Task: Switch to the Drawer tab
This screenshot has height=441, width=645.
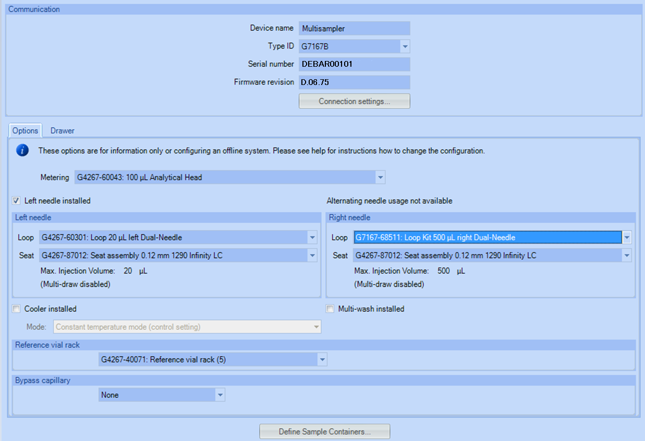Action: pos(62,130)
